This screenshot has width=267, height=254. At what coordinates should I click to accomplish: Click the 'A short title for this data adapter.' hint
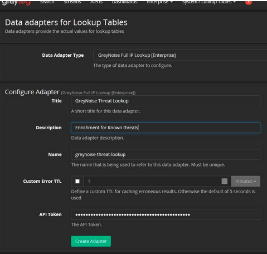(106, 111)
